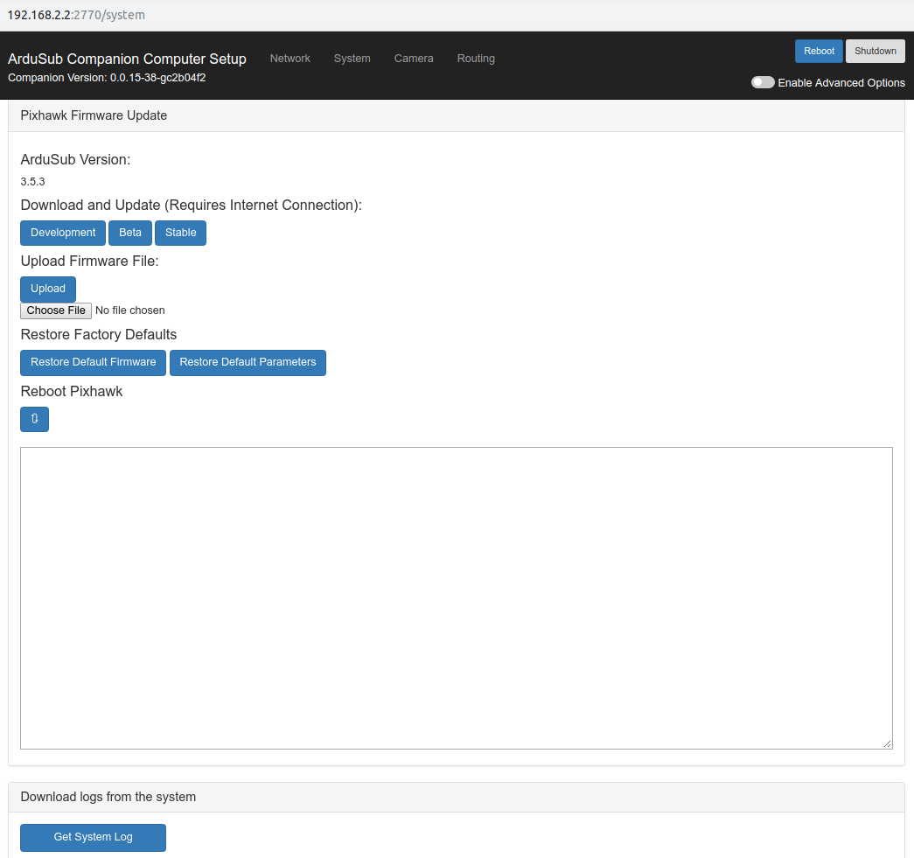Image resolution: width=914 pixels, height=858 pixels.
Task: Open the System menu item
Action: [352, 59]
